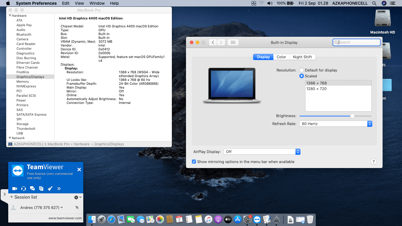Switch to the Night Shift tab
The width and height of the screenshot is (402, 226).
pyautogui.click(x=302, y=57)
